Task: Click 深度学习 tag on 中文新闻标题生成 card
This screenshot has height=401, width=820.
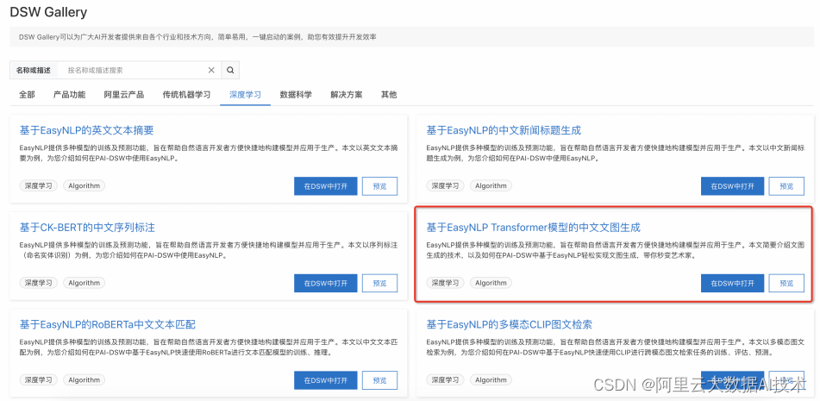Action: coord(446,185)
